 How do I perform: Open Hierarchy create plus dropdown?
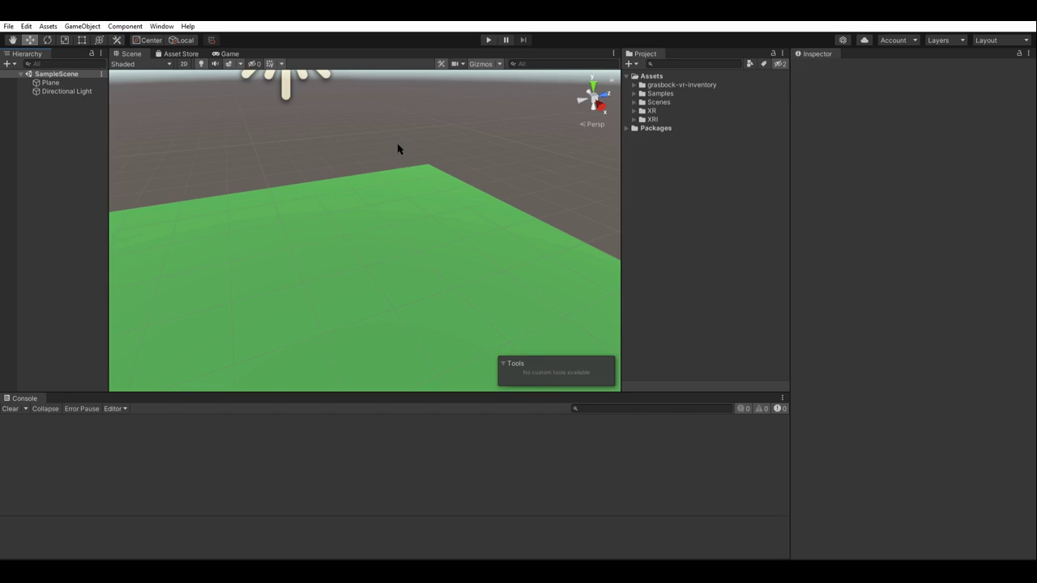point(10,64)
